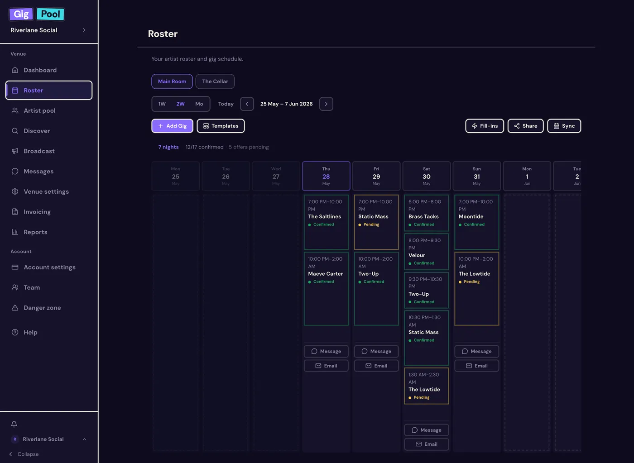Open Broadcast megaphone section
The height and width of the screenshot is (463, 634).
coord(49,151)
